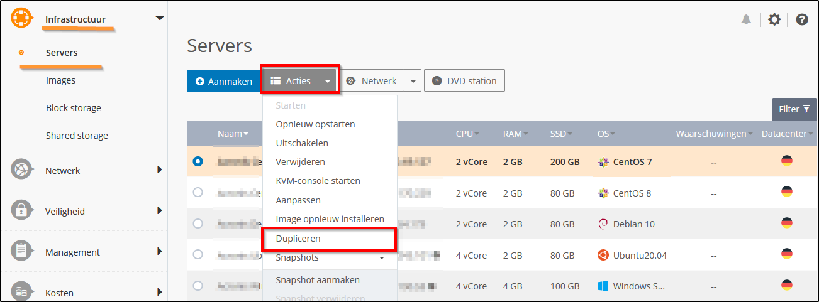The height and width of the screenshot is (302, 819).
Task: Click the Netwerk globe sidebar icon
Action: [21, 170]
